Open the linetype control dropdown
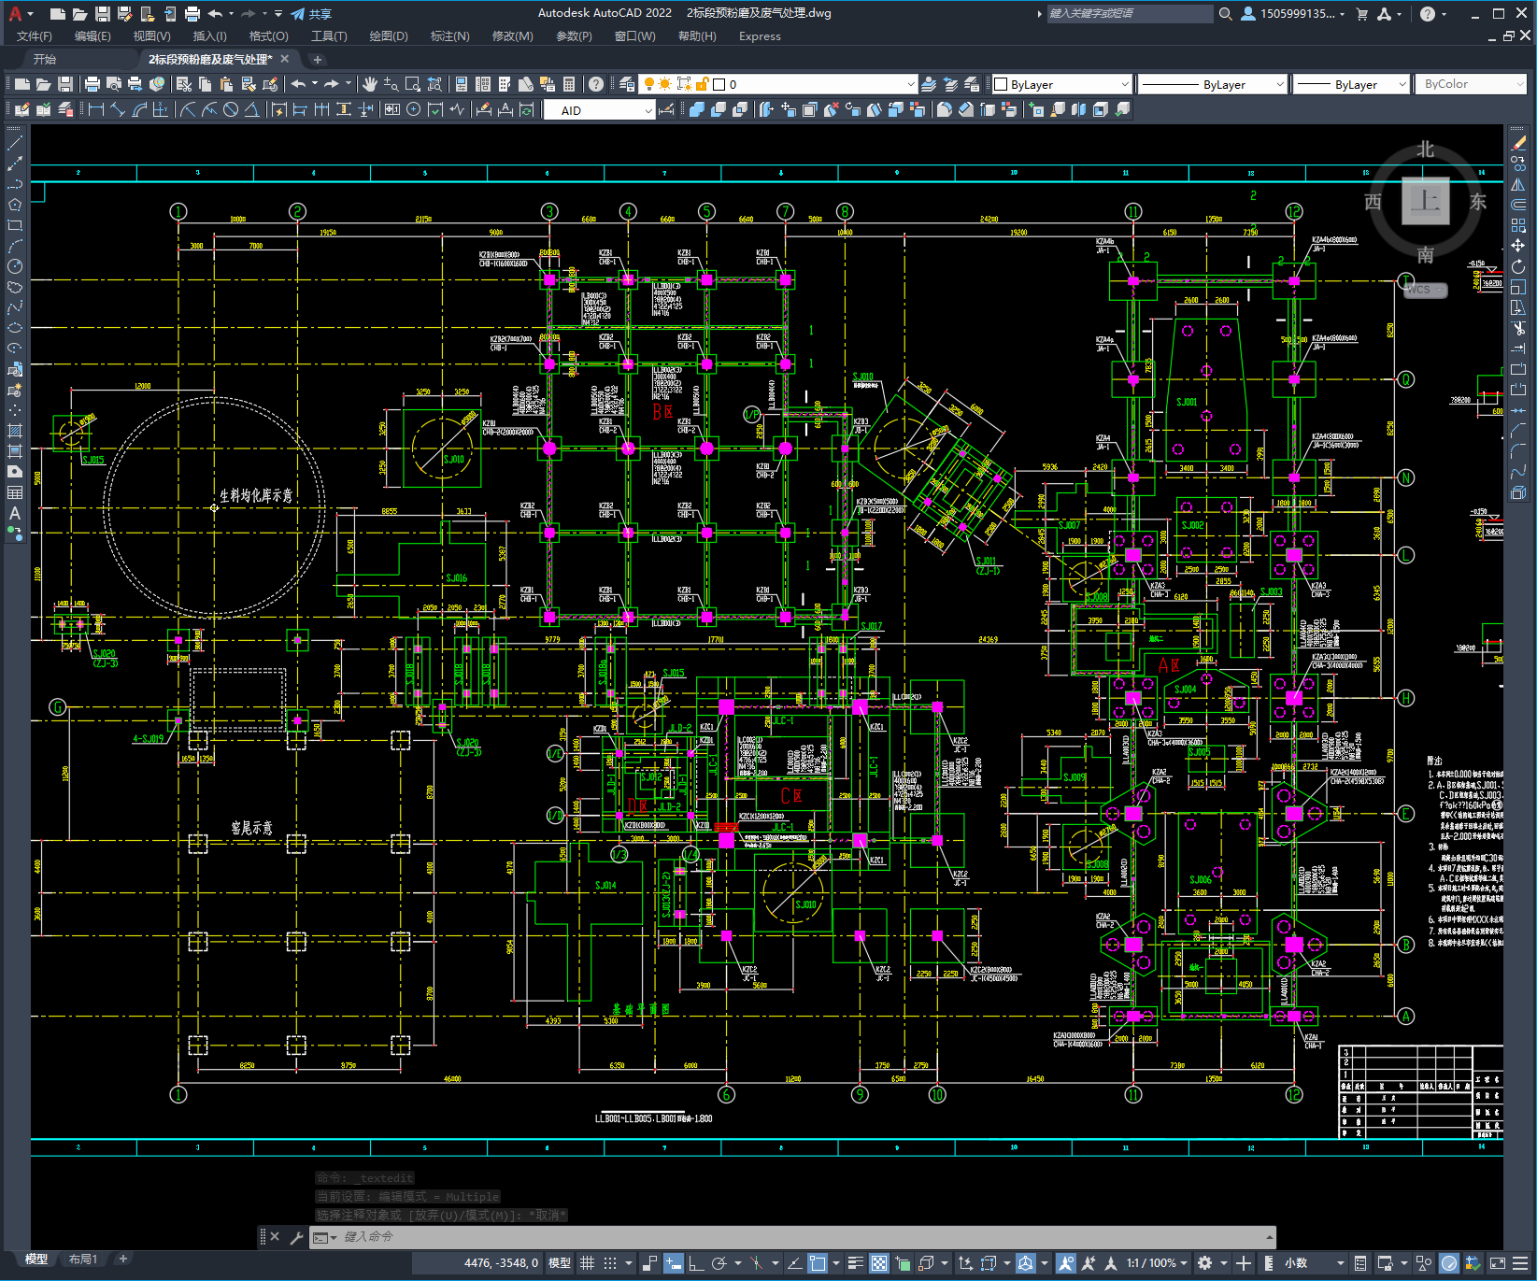 1213,84
